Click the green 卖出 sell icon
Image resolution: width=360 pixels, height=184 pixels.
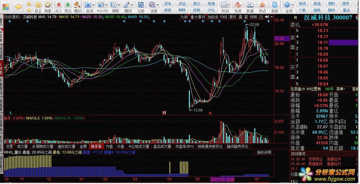(68, 5)
